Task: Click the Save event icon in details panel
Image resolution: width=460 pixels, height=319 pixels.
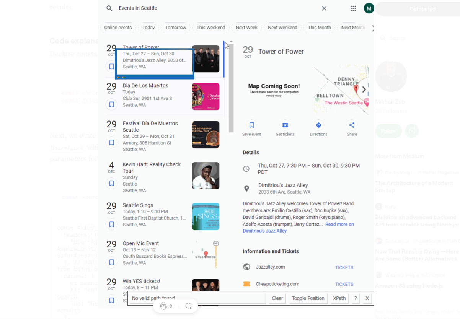Action: pyautogui.click(x=251, y=125)
